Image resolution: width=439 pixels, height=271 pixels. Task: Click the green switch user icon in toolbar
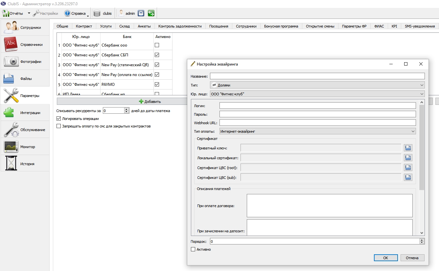pyautogui.click(x=151, y=13)
